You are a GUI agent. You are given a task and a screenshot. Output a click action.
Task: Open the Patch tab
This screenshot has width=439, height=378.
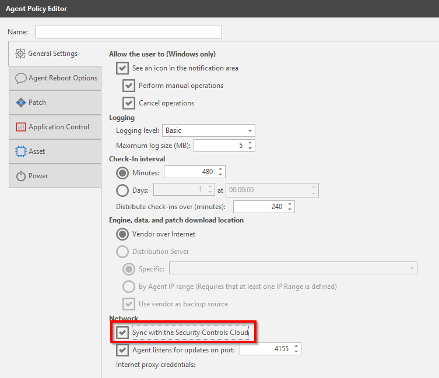pyautogui.click(x=55, y=103)
